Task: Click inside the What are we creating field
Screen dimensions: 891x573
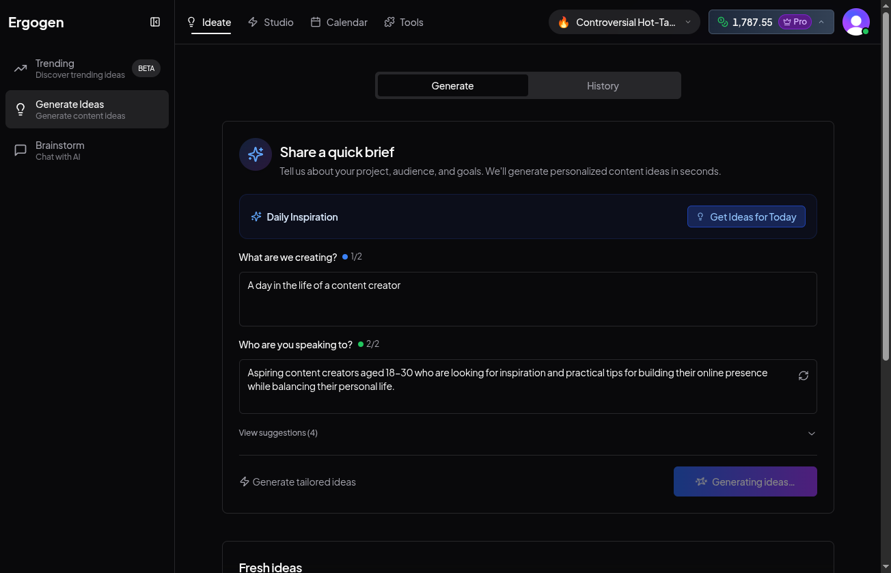Action: click(x=527, y=299)
